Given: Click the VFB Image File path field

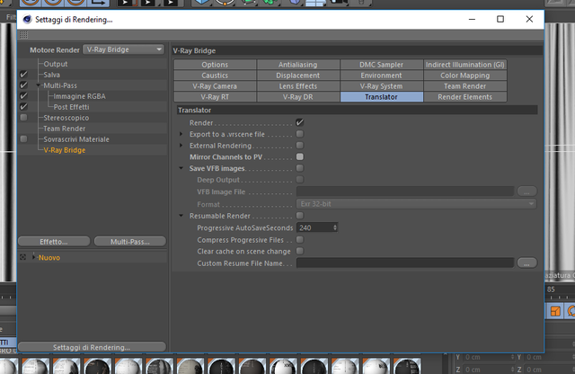Looking at the screenshot, I should tap(405, 191).
